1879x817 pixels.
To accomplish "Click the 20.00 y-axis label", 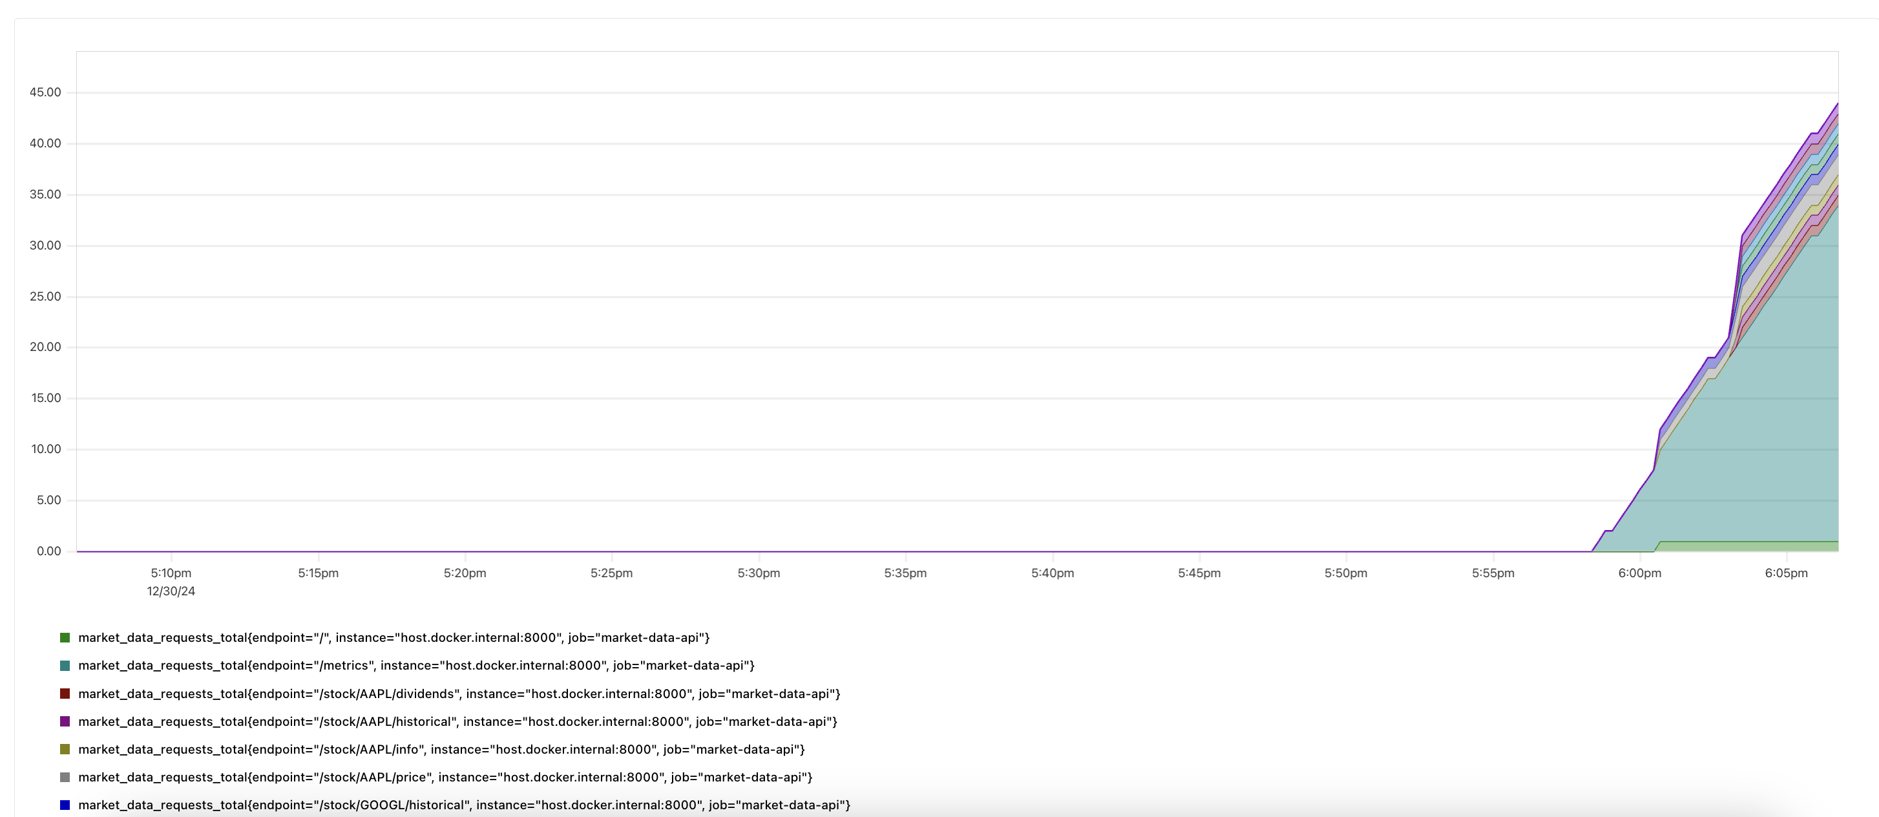I will 45,346.
